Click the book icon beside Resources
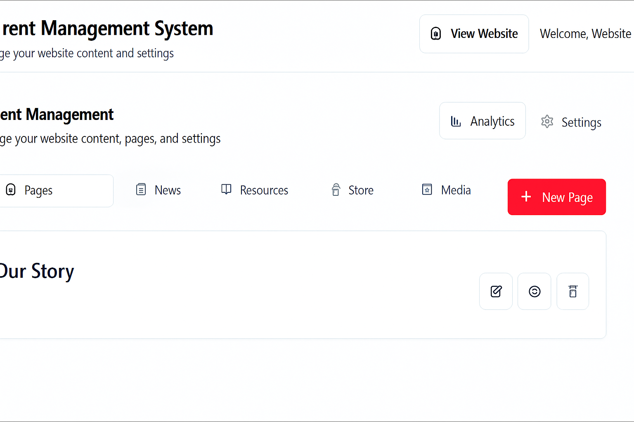The width and height of the screenshot is (634, 422). point(226,189)
